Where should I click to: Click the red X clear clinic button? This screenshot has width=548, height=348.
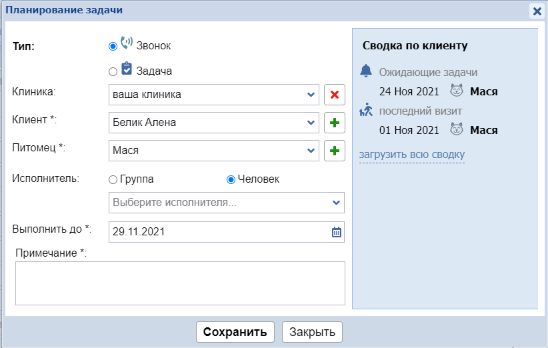[334, 95]
